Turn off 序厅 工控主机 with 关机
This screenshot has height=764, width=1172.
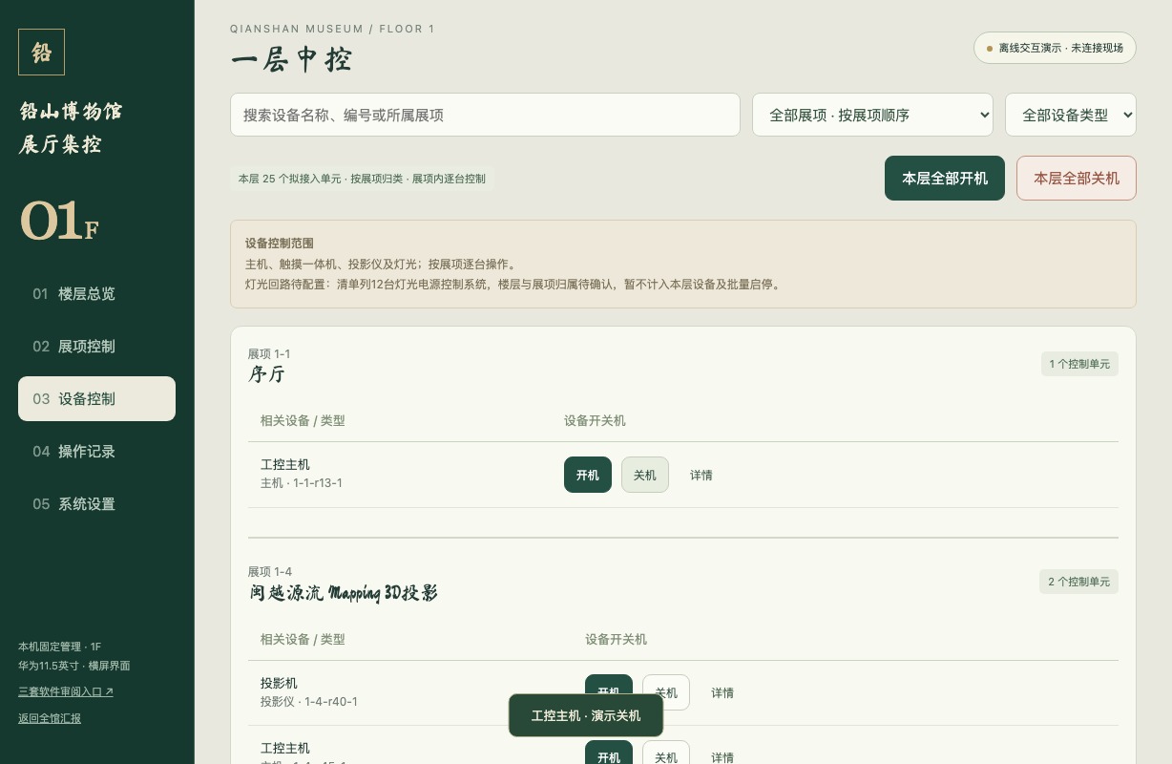(645, 475)
